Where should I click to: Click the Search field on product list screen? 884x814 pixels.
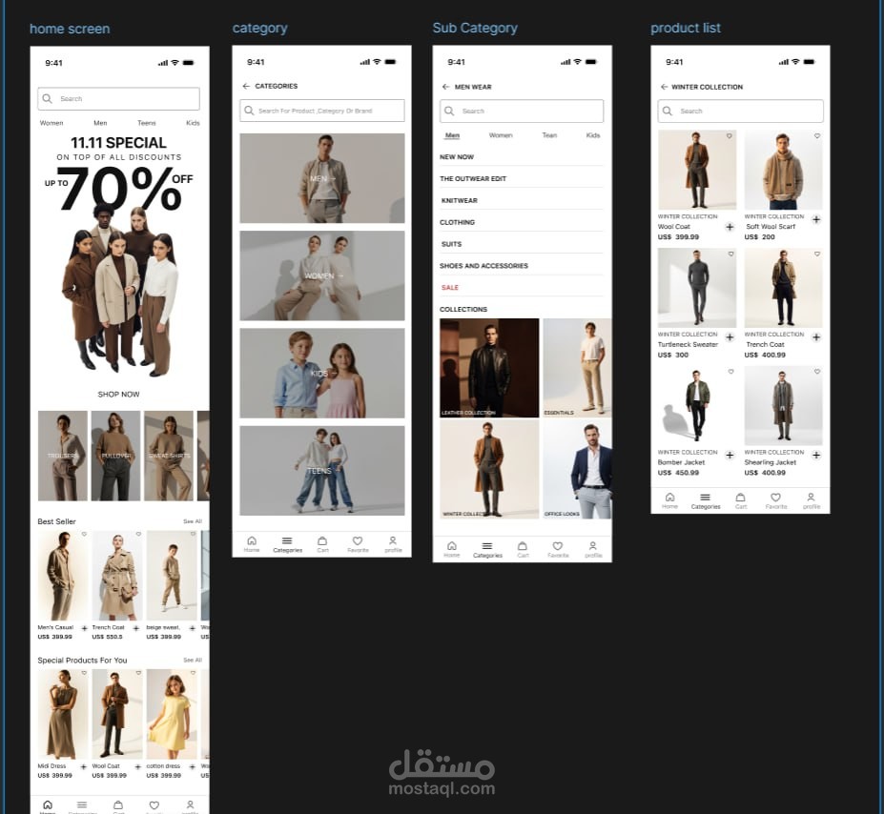[740, 111]
